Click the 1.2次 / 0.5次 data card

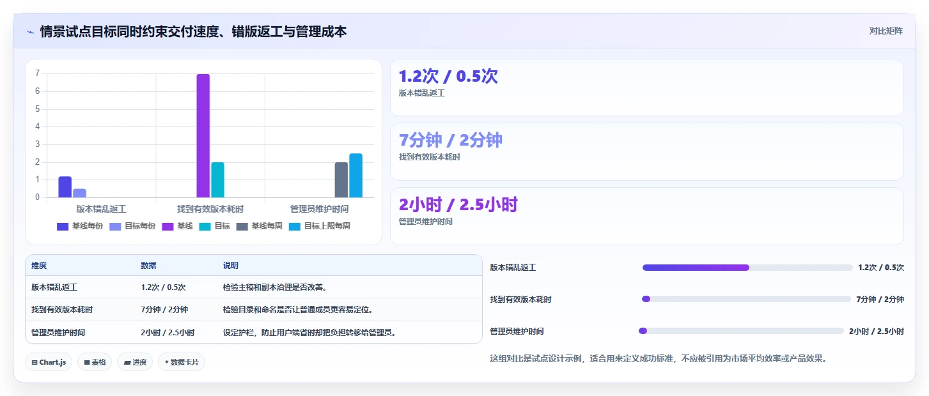pyautogui.click(x=647, y=88)
